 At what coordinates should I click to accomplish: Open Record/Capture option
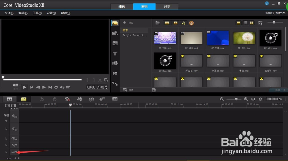click(x=67, y=99)
